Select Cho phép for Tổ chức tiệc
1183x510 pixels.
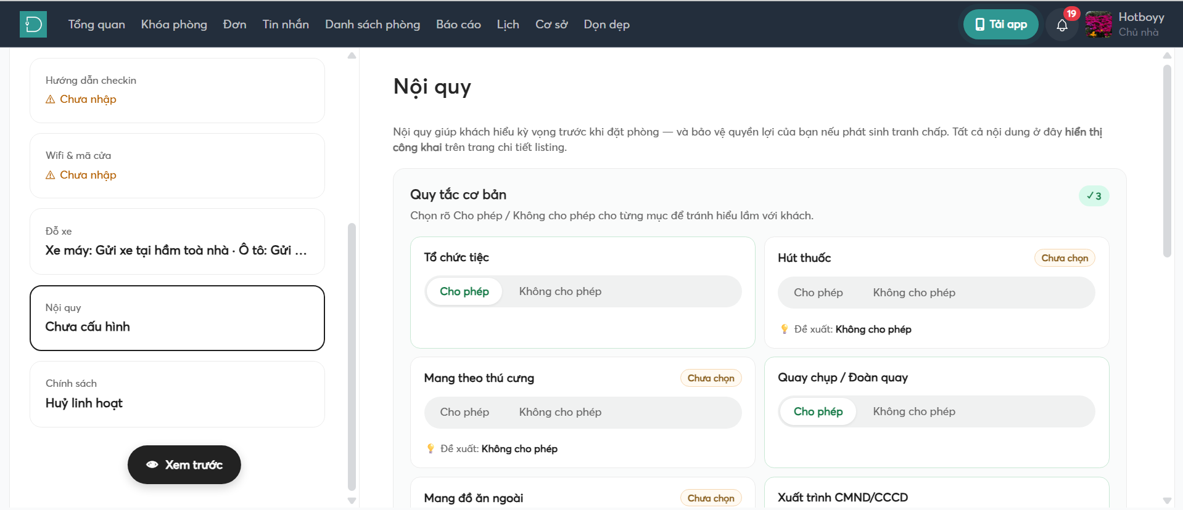(464, 291)
